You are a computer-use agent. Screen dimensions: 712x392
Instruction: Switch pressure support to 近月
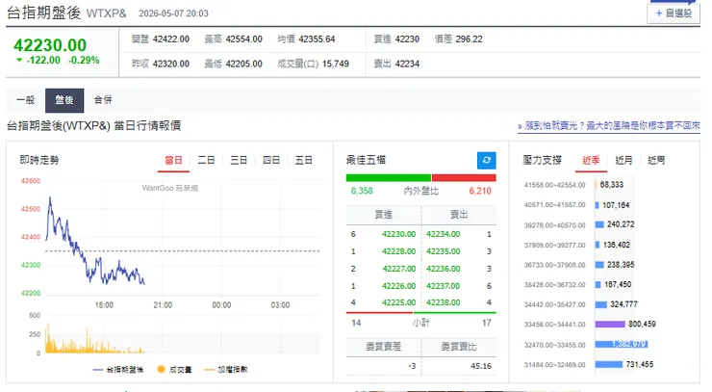click(623, 161)
